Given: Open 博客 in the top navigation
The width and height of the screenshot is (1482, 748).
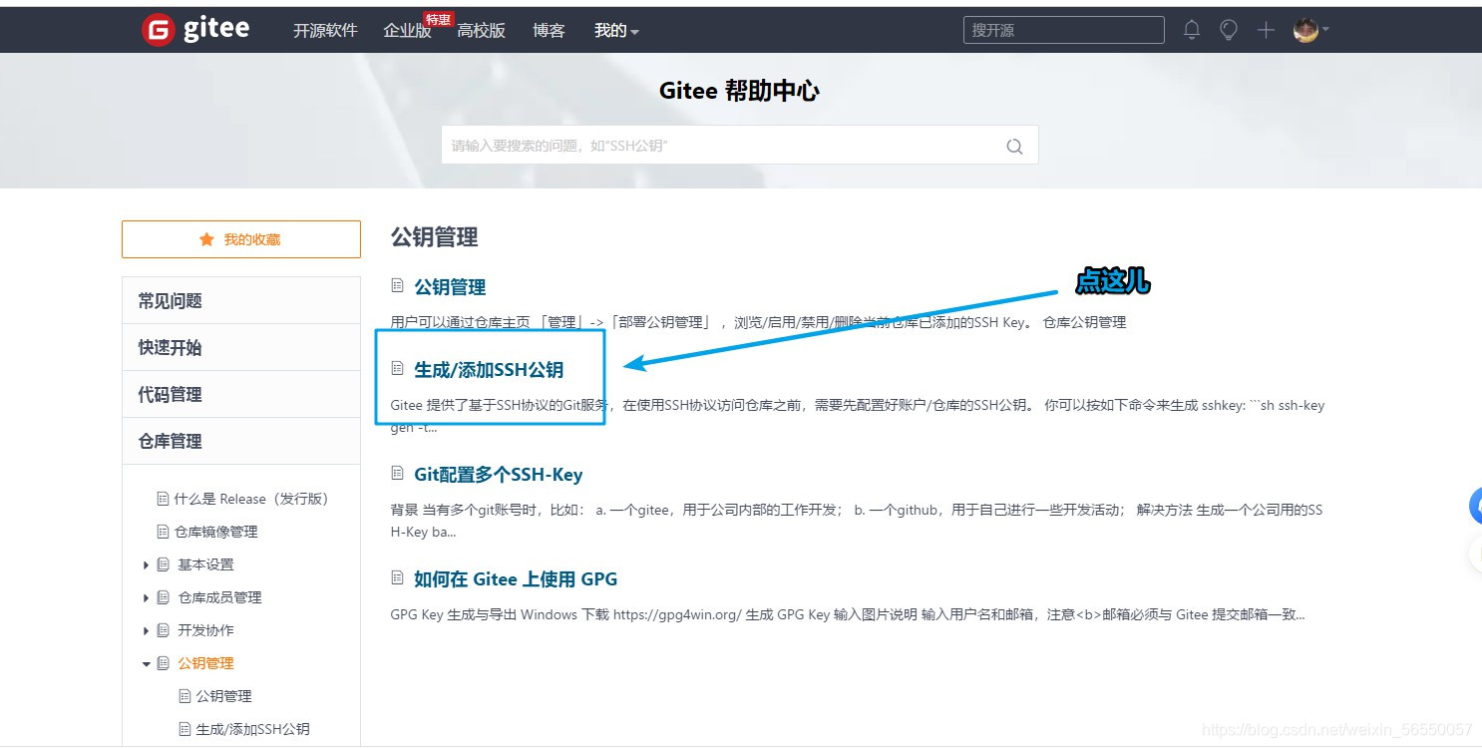Looking at the screenshot, I should coord(549,31).
